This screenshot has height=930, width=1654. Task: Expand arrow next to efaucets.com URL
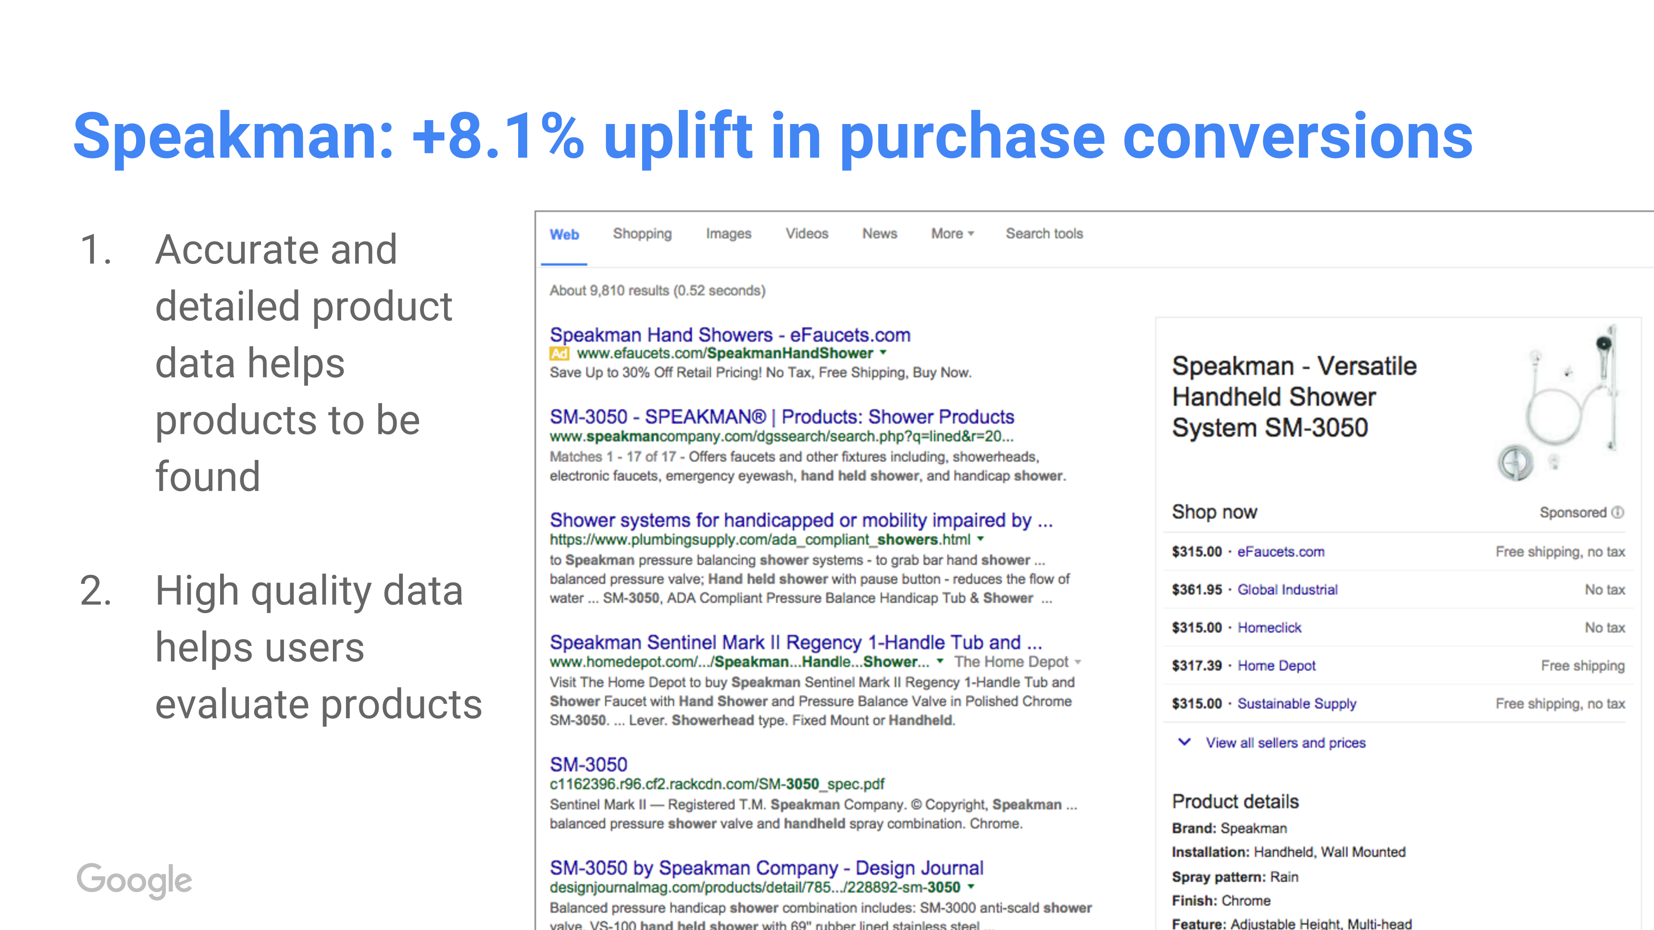click(x=883, y=352)
